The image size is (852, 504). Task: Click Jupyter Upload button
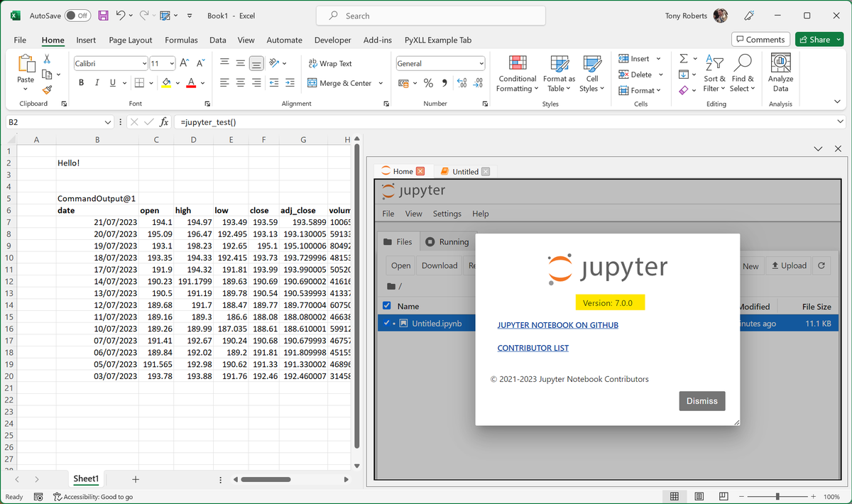click(789, 265)
